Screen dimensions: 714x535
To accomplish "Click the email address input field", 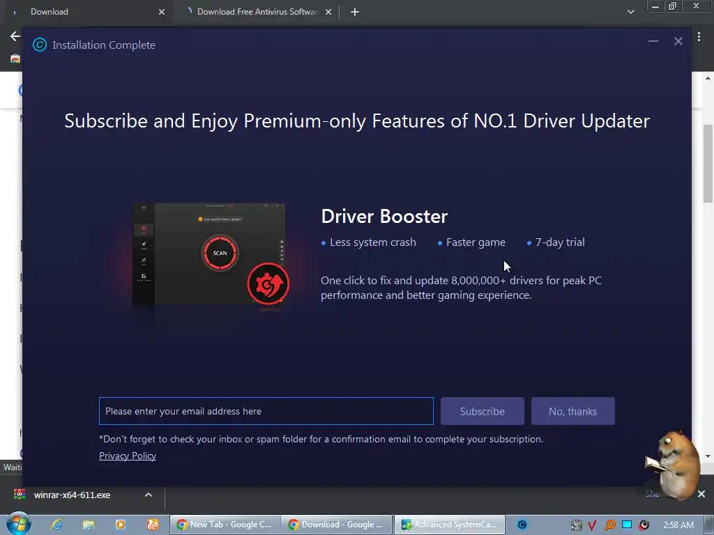I will (x=266, y=411).
